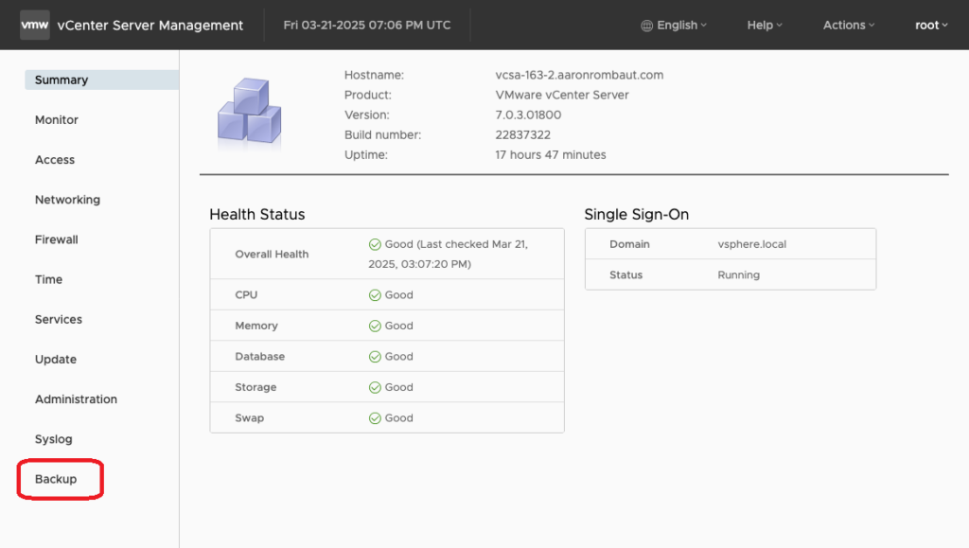This screenshot has height=548, width=969.
Task: Go to the Monitor section
Action: [x=57, y=120]
